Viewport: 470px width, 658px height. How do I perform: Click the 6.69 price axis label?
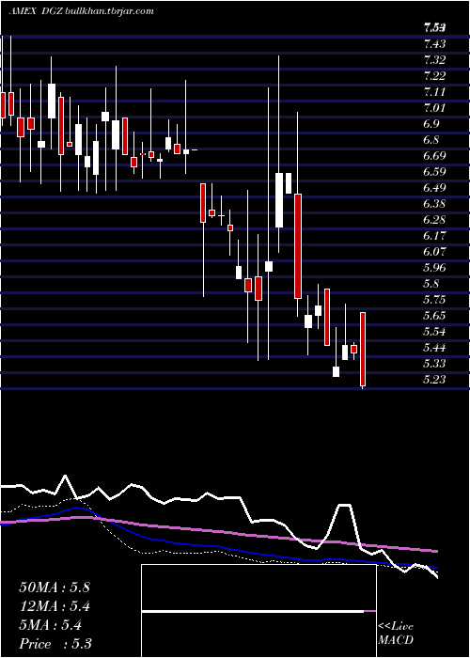(434, 156)
